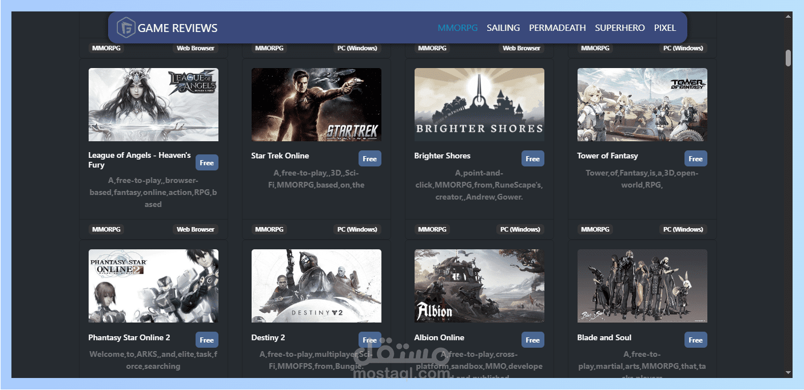Click the Albion Online title
This screenshot has height=390, width=804.
[x=439, y=337]
